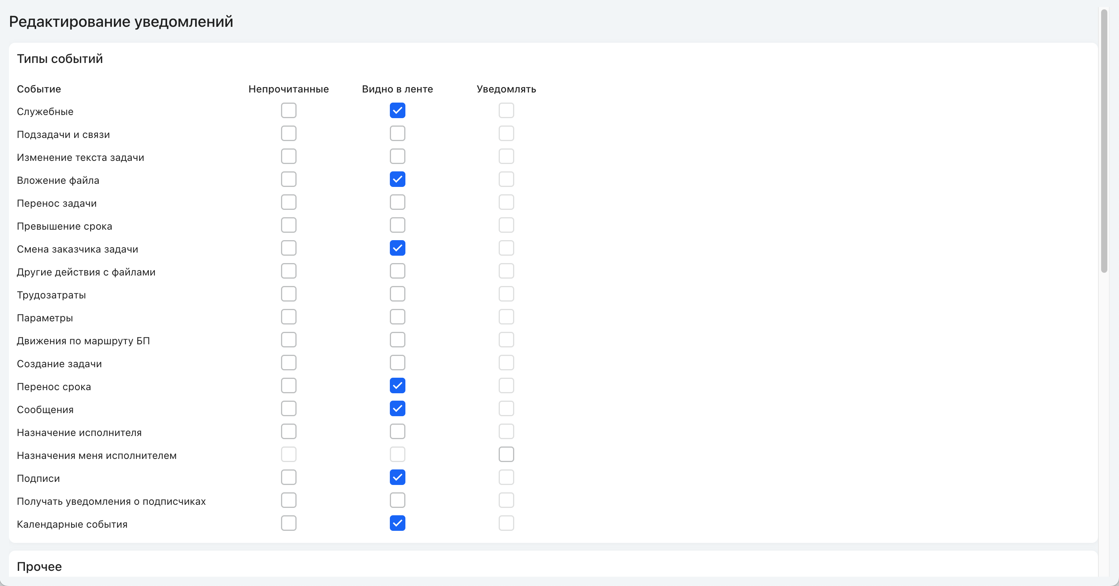
Task: Check Непрочитанные for Параметры
Action: tap(288, 317)
